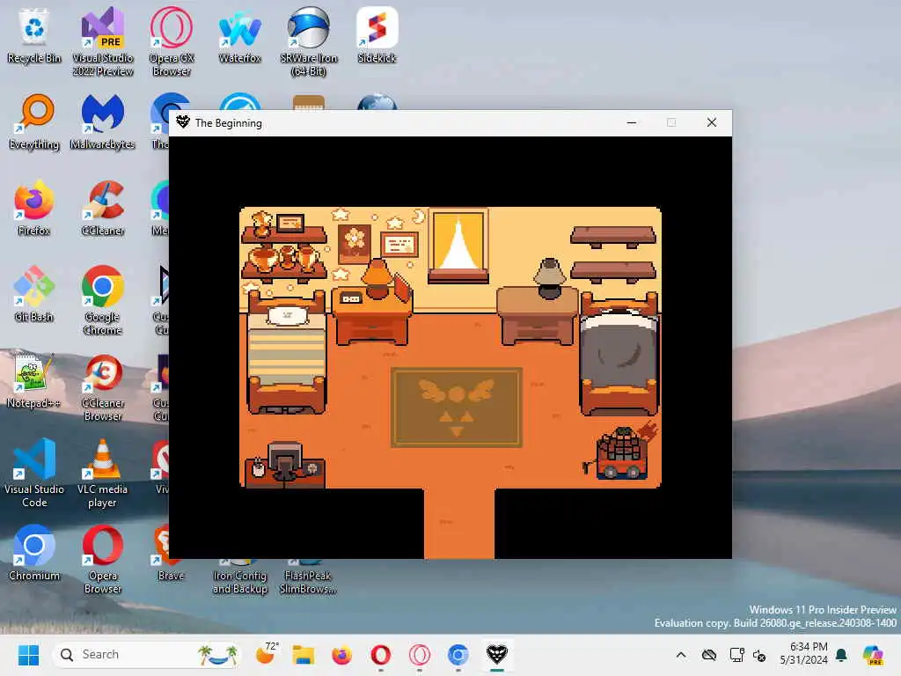Launch CCleaner Browser desktop shortcut
Screen dimensions: 901x676
tap(103, 387)
